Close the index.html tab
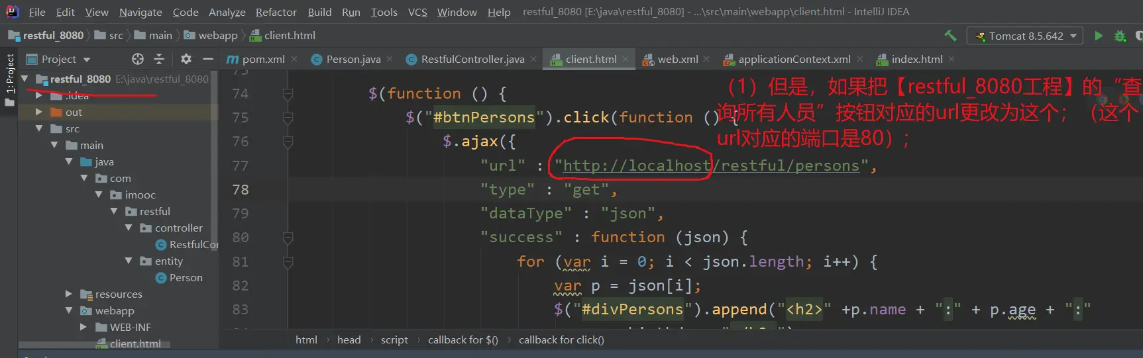Viewport: 1143px width, 358px height. tap(952, 59)
